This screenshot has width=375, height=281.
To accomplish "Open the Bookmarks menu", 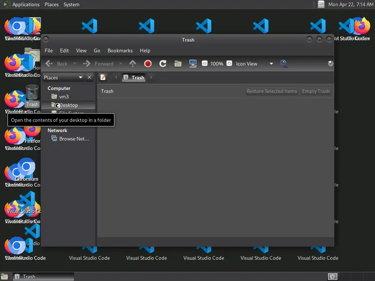I will pyautogui.click(x=120, y=50).
